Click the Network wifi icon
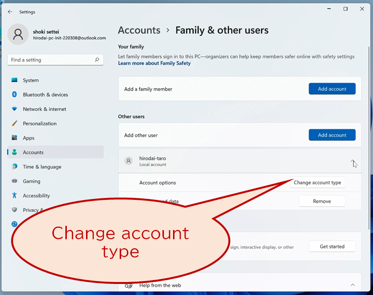Viewport: 373px width, 295px height. coord(14,109)
